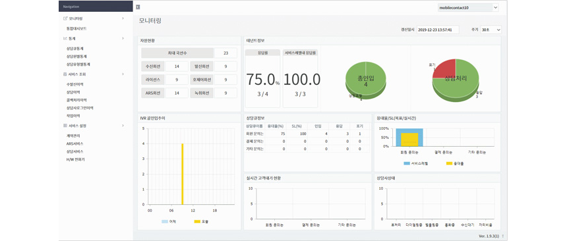Open the 주기 30초 refresh interval dropdown
Viewport: 567px width, 241px height.
491,30
